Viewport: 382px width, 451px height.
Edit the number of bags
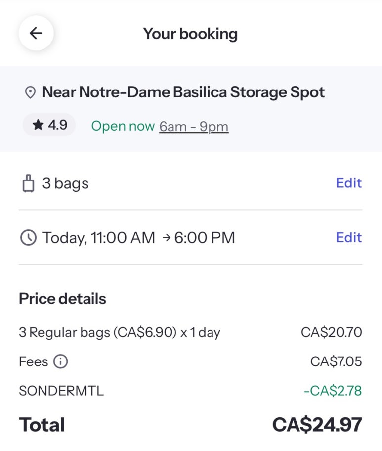(x=349, y=183)
